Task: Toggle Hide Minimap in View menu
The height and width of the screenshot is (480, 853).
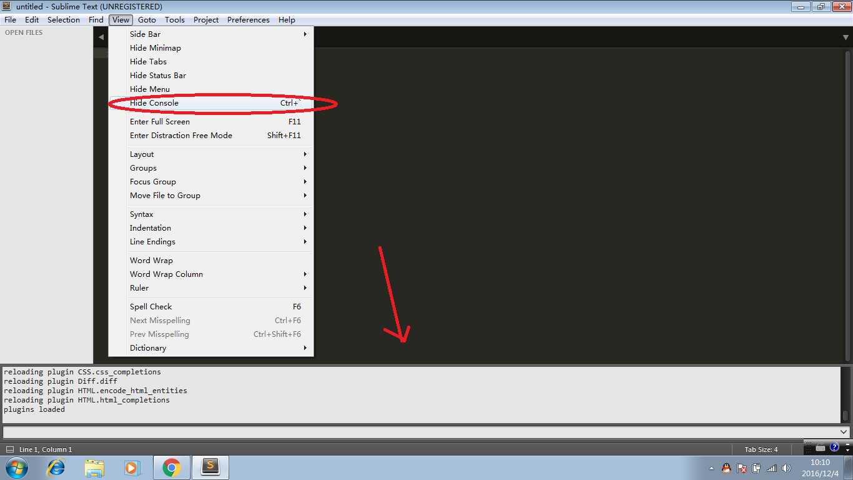Action: (x=211, y=47)
